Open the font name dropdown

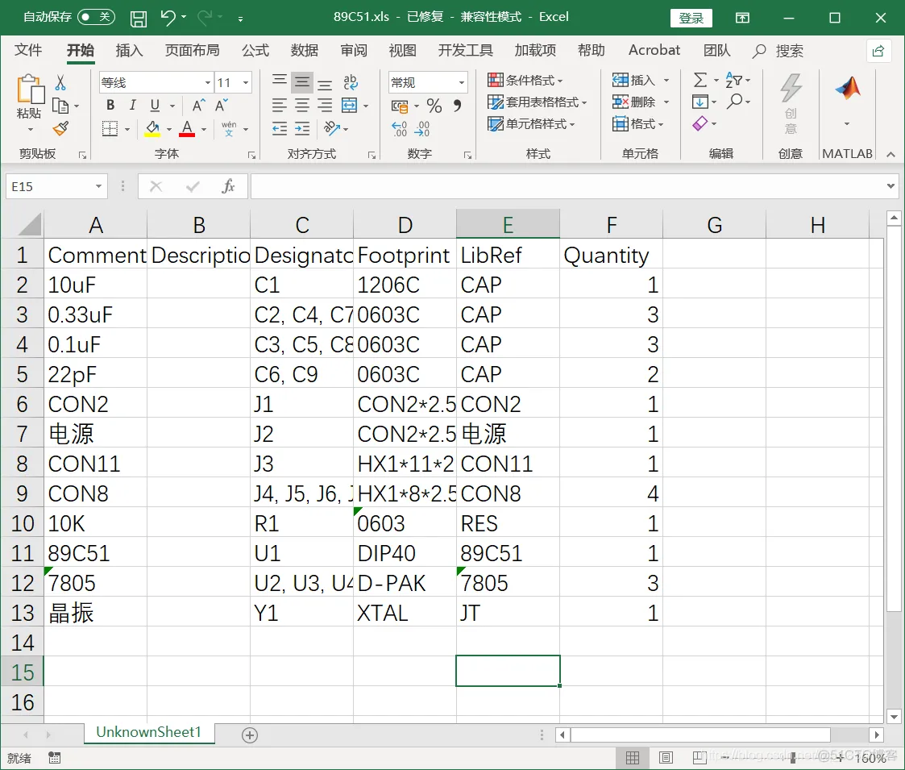point(208,82)
